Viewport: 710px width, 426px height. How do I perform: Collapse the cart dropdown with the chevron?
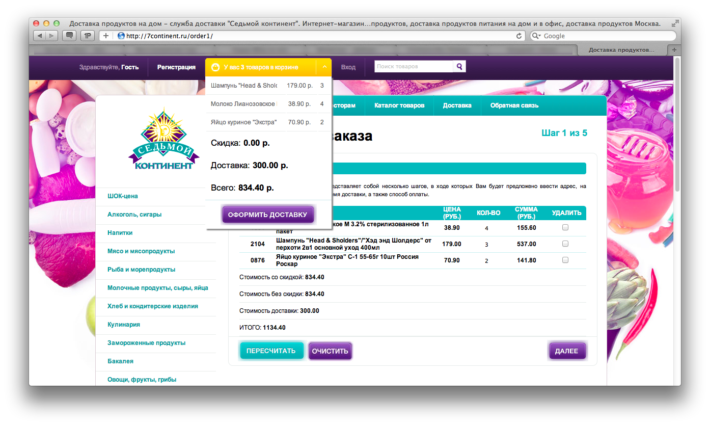click(324, 67)
